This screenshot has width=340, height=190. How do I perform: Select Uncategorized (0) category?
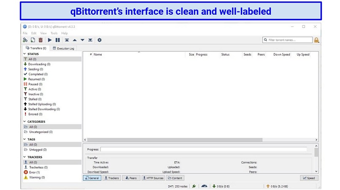(52, 132)
